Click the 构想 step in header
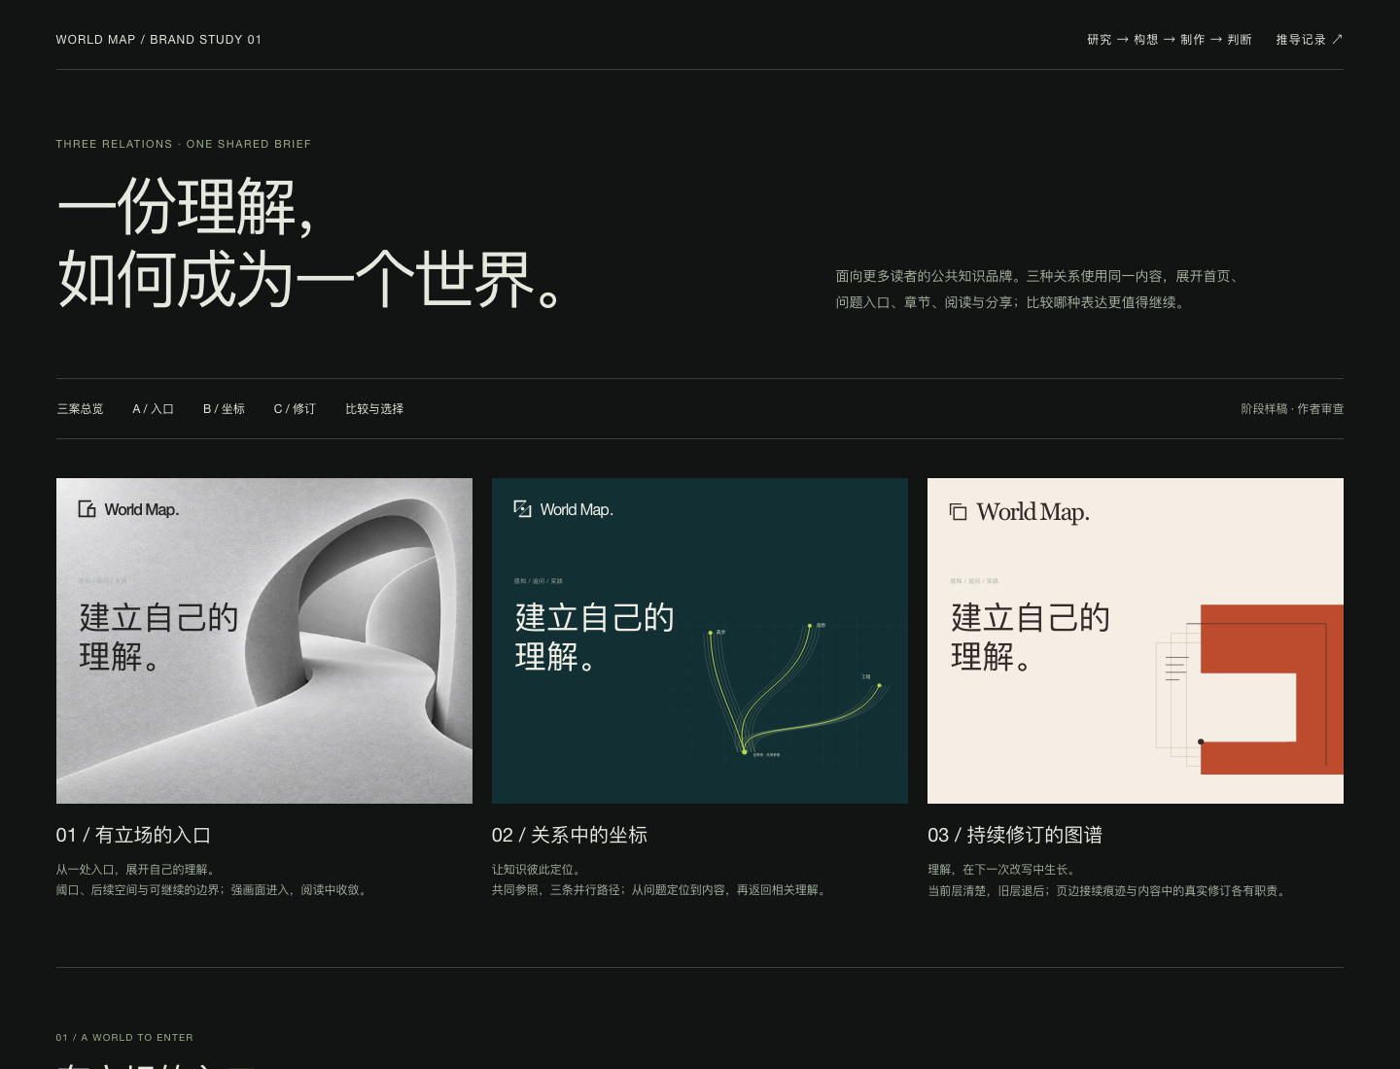The width and height of the screenshot is (1400, 1069). (x=1145, y=40)
